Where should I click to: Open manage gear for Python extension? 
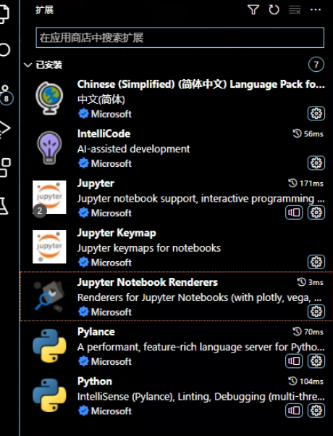click(x=316, y=411)
